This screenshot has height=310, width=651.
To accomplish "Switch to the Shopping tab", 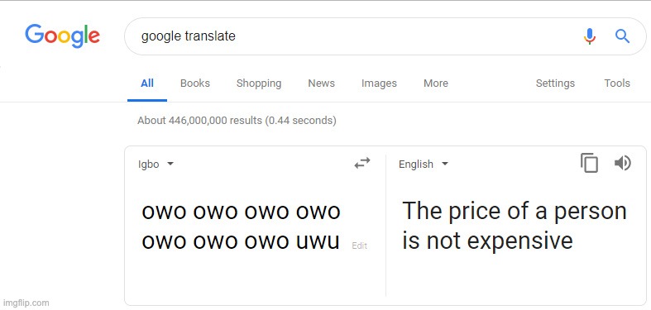I will 259,83.
